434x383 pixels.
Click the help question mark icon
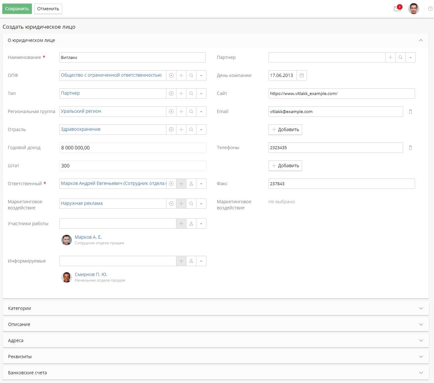(430, 9)
